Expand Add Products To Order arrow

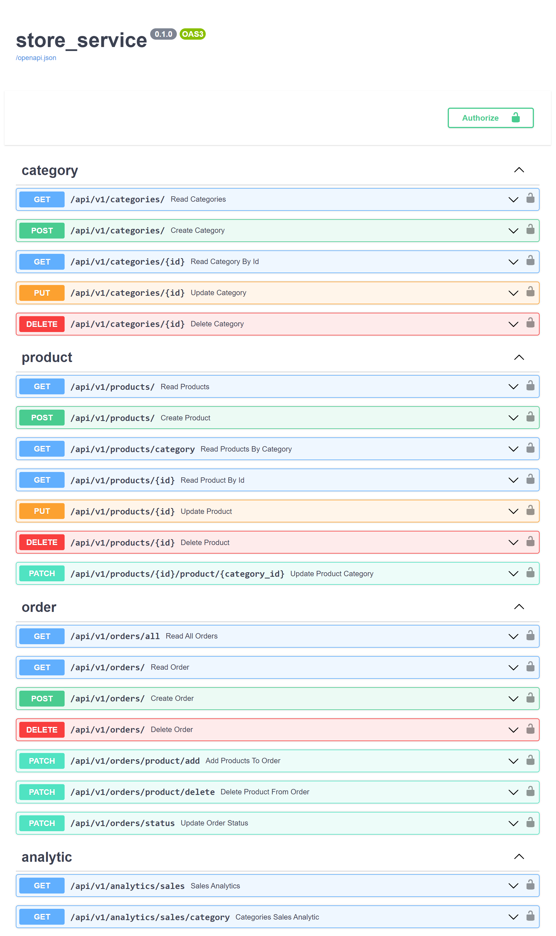513,761
